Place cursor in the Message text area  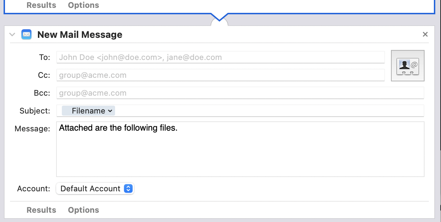(x=240, y=153)
